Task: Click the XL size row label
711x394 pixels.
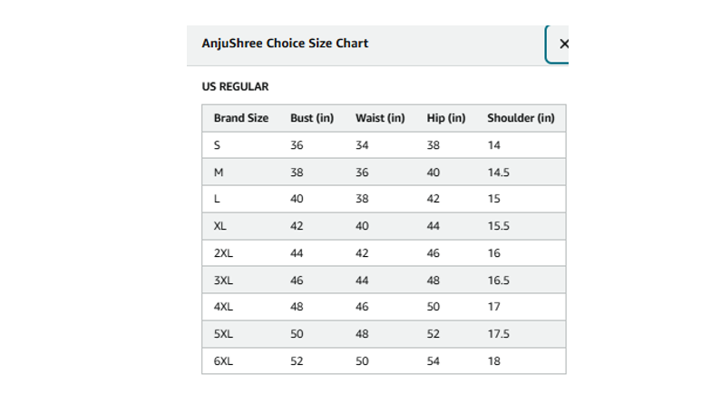Action: click(219, 226)
